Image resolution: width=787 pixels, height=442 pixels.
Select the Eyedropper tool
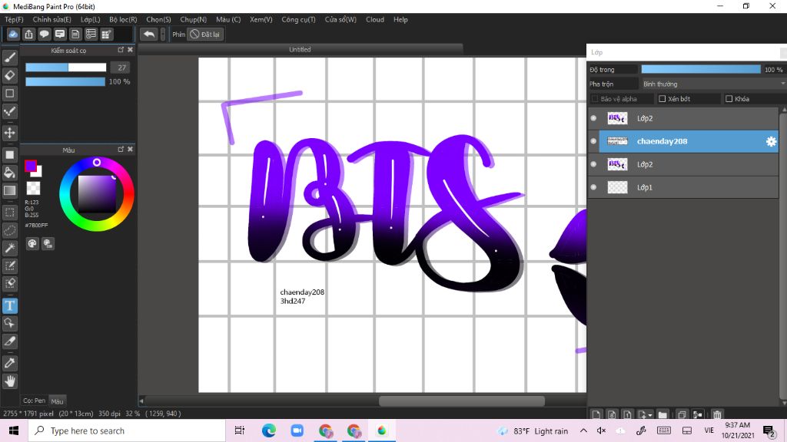coord(9,363)
